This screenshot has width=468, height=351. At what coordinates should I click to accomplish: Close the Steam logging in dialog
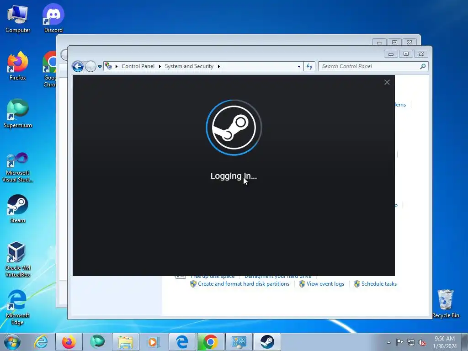387,82
